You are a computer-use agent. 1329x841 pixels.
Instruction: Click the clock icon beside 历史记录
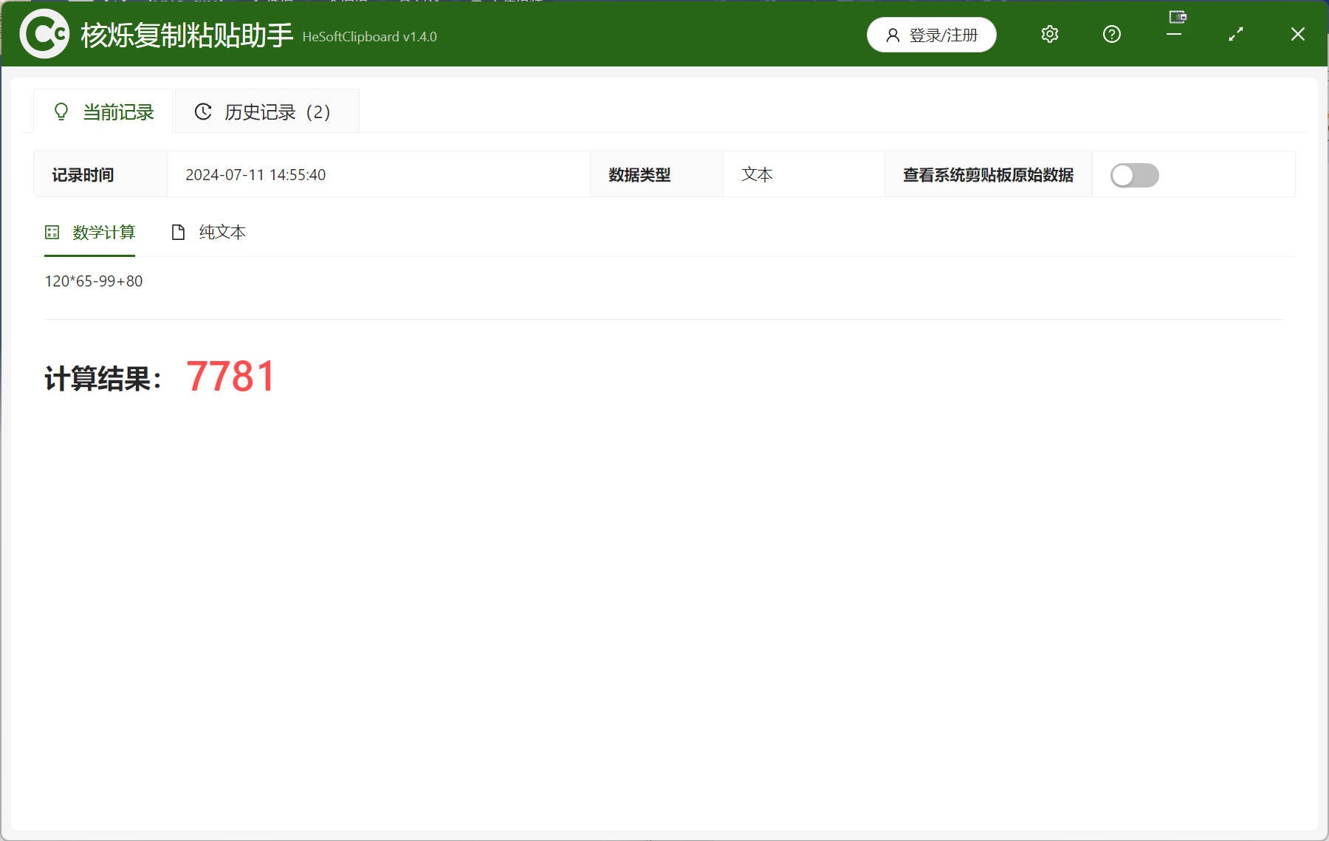tap(203, 111)
